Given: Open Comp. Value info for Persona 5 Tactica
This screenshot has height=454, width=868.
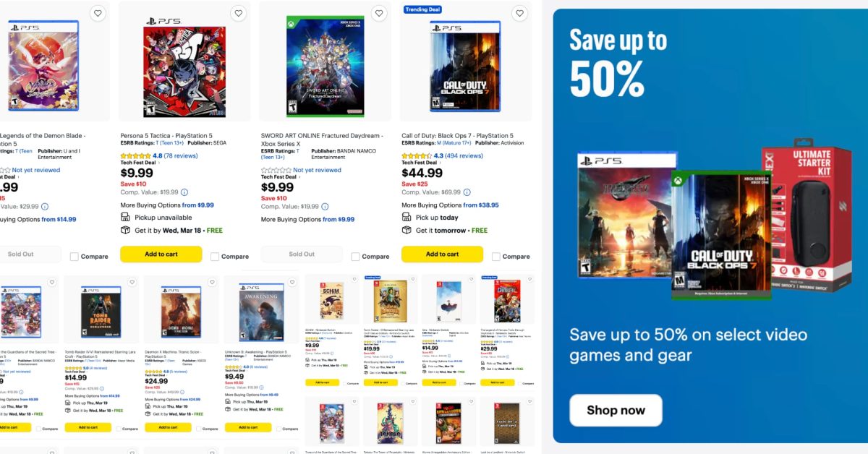Looking at the screenshot, I should (184, 192).
